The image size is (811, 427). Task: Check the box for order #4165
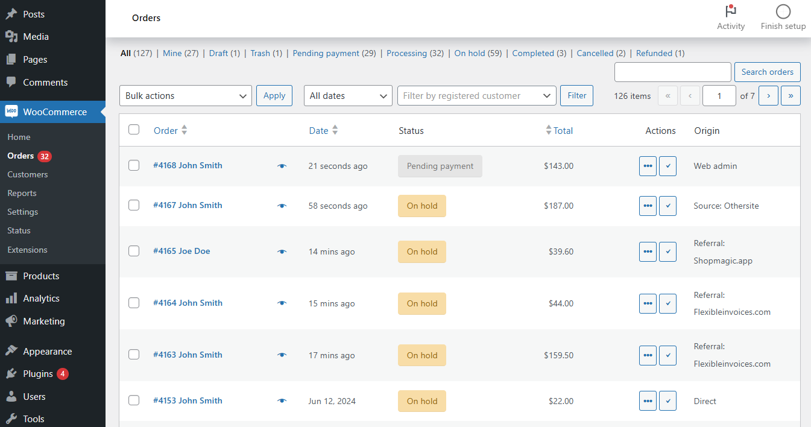point(134,251)
